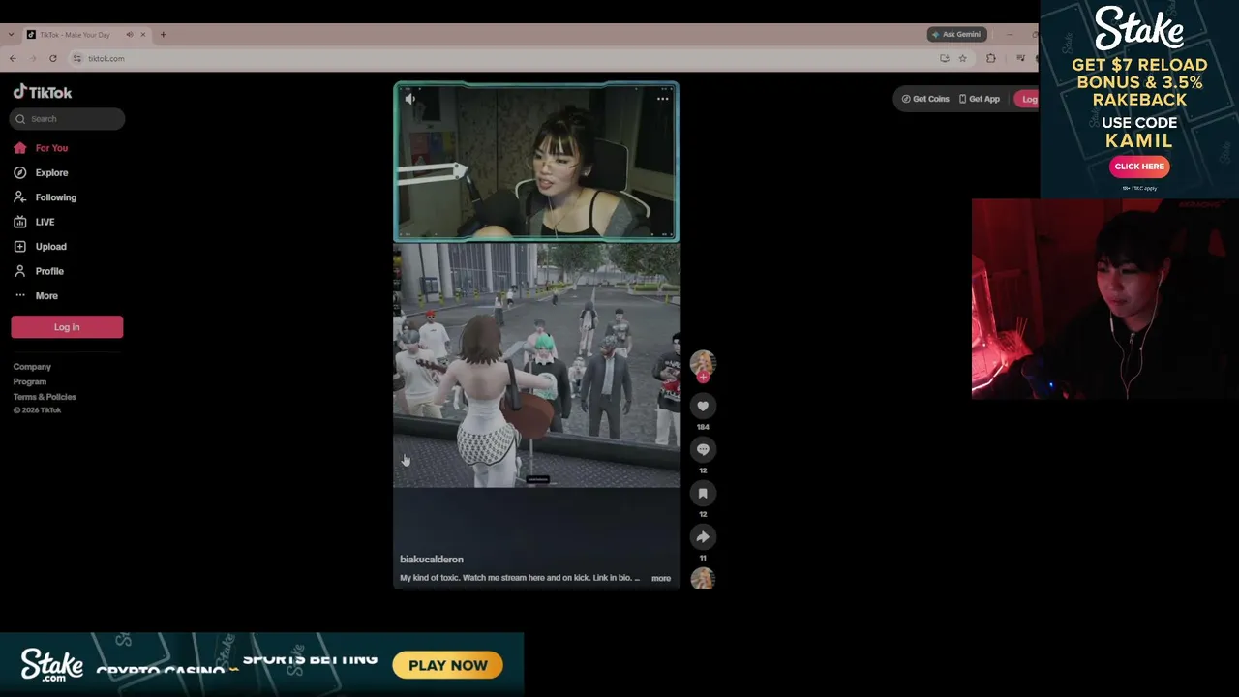Click the red Log in sidebar button
The width and height of the screenshot is (1239, 697).
67,327
